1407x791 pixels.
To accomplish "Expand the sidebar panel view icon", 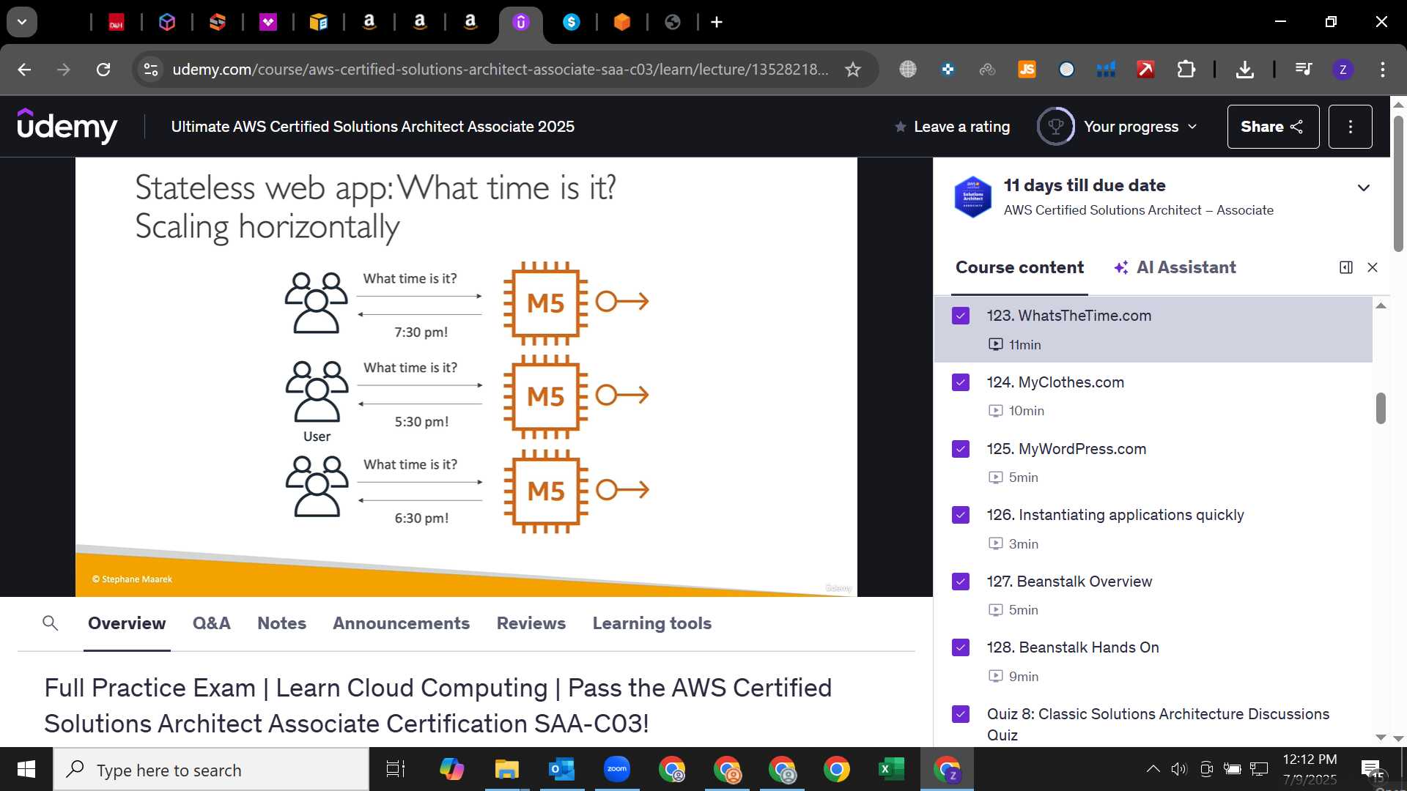I will pos(1346,267).
